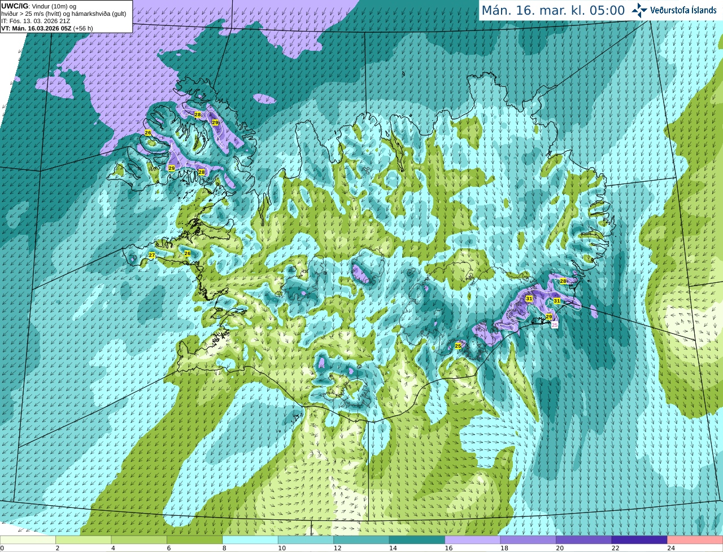Pick the 20–22 m/s legend color

tap(584, 540)
